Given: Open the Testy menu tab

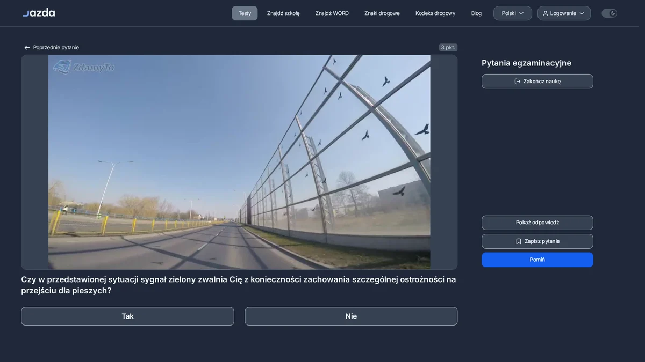Looking at the screenshot, I should 245,13.
